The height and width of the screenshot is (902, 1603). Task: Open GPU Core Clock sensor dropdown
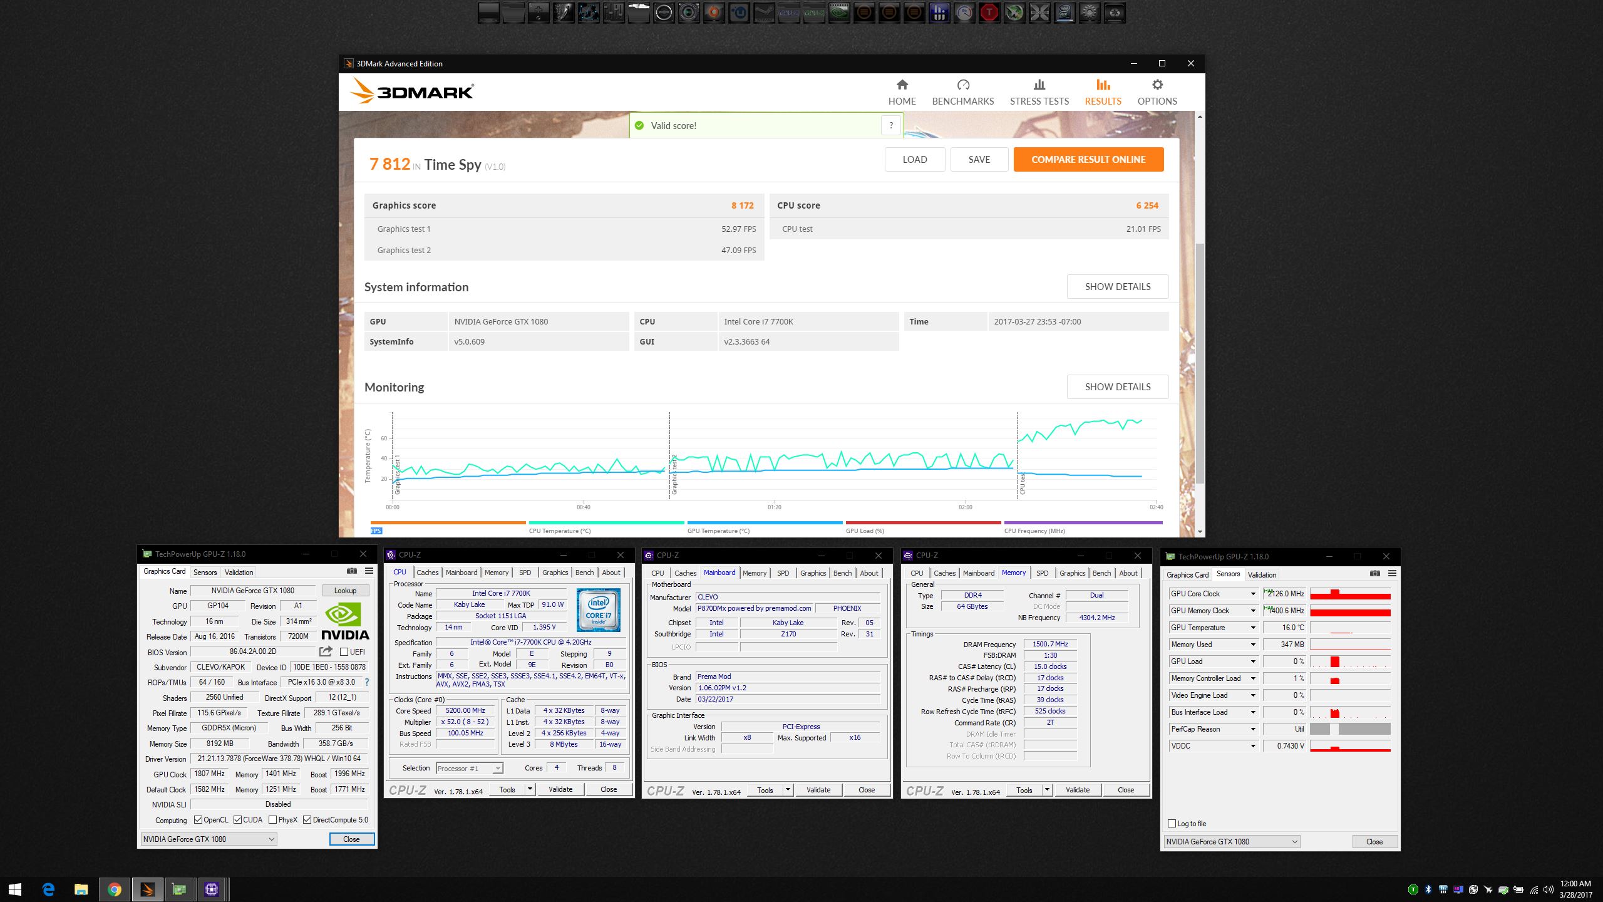(1253, 594)
